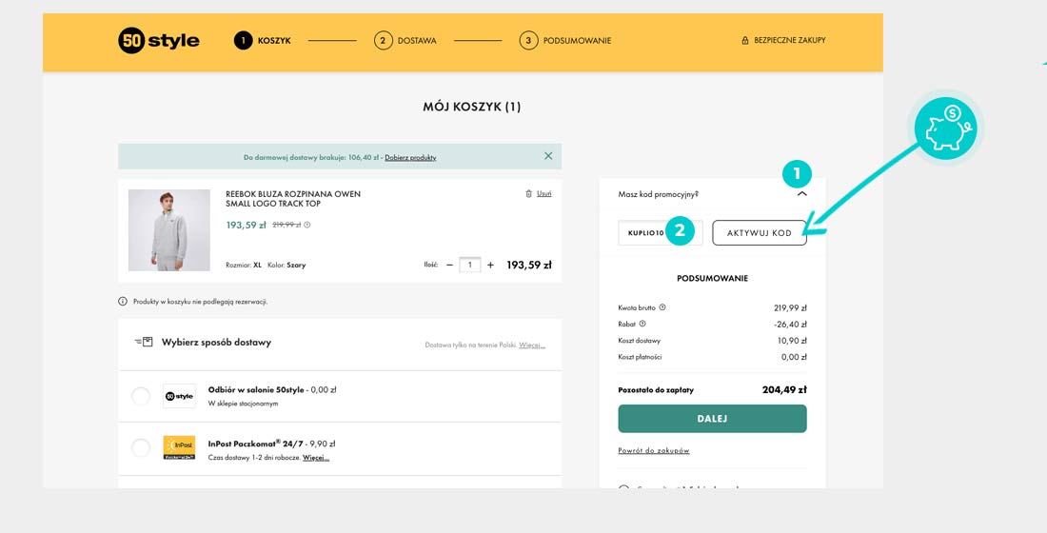Click the info icon next to Kwota brutto
The image size is (1047, 533).
pos(662,307)
